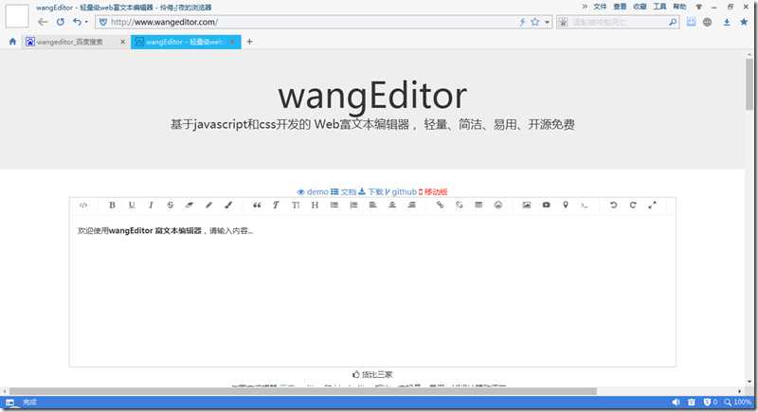Reload the page with the refresh icon
Viewport: 758px width, 412px height.
point(61,22)
